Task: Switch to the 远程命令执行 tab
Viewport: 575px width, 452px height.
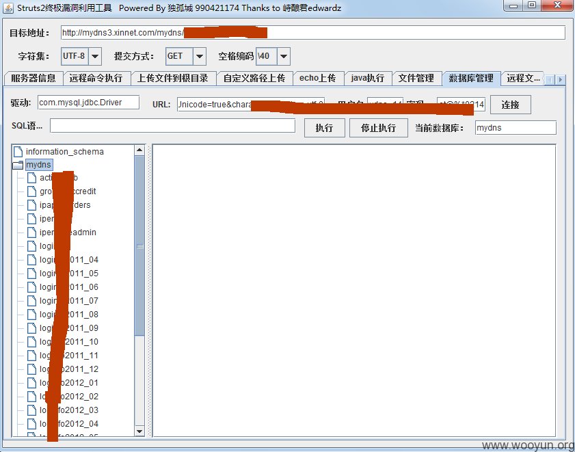Action: tap(96, 78)
